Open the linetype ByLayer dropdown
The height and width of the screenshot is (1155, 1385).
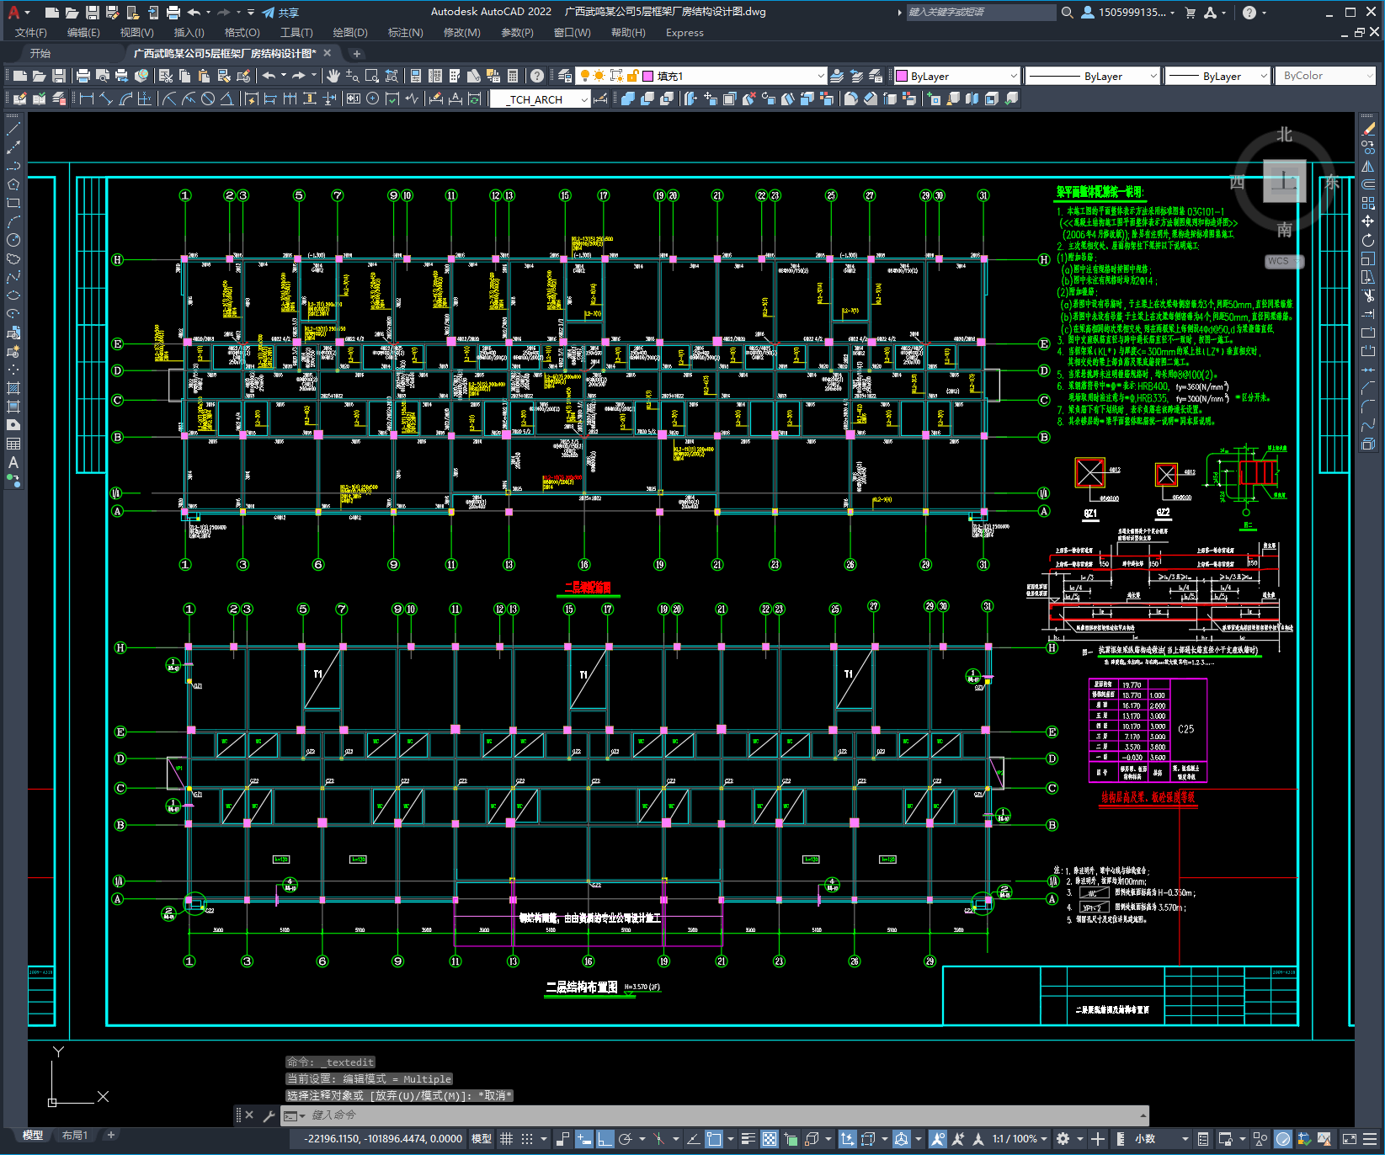(1093, 76)
